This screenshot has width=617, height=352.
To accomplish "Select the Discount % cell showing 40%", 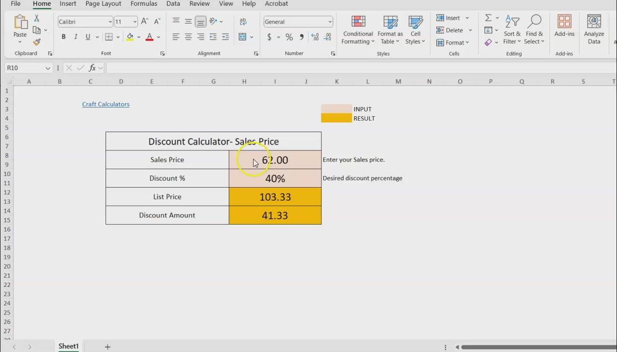I will (x=275, y=178).
